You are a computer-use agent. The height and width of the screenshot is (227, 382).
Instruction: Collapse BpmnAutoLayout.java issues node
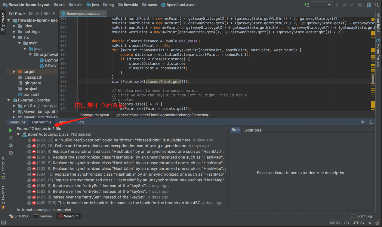[19, 135]
